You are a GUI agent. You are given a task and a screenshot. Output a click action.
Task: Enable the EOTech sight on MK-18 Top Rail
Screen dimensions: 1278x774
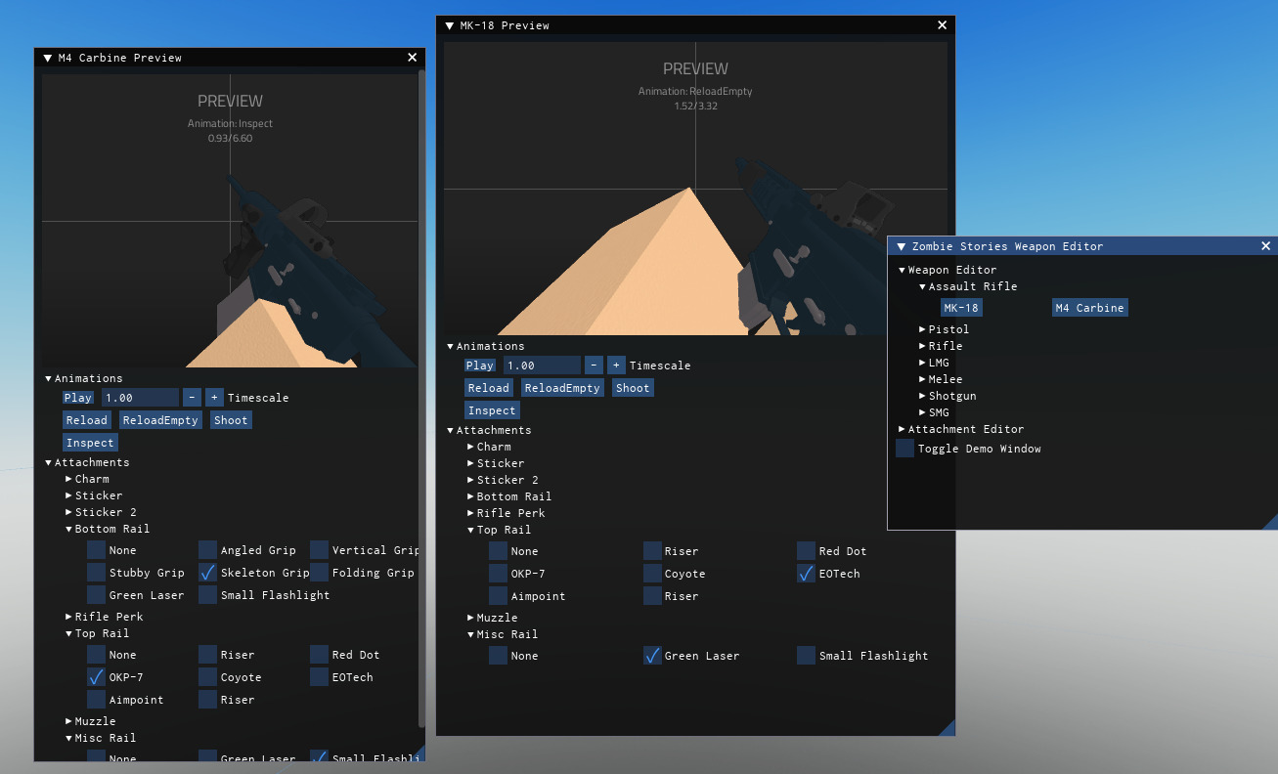805,574
